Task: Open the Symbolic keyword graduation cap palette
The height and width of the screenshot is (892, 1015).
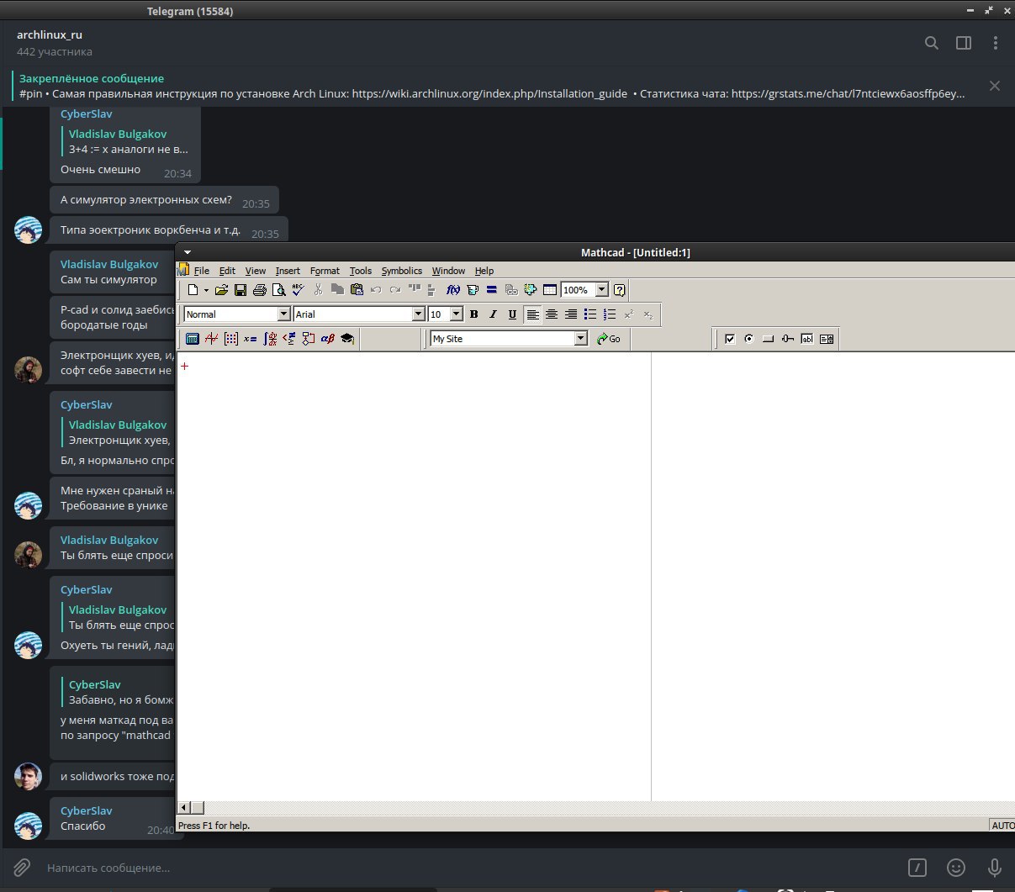Action: [x=347, y=339]
